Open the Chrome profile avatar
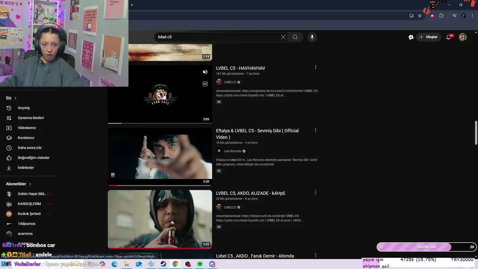Screen dimensions: 478x269 tap(463, 16)
